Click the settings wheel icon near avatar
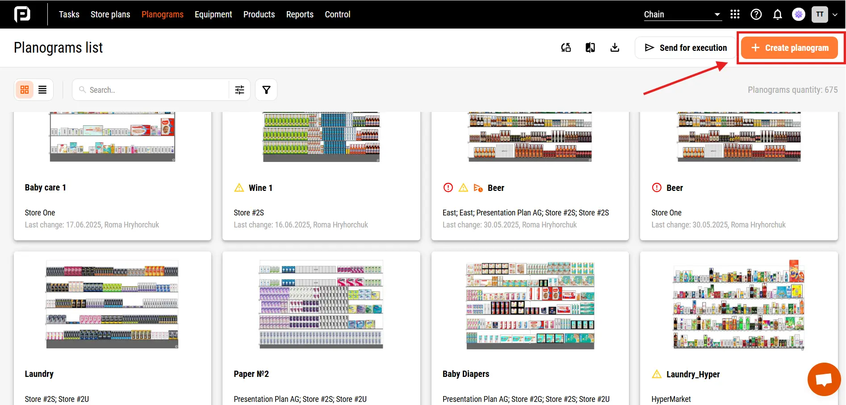The width and height of the screenshot is (846, 405). [x=799, y=14]
